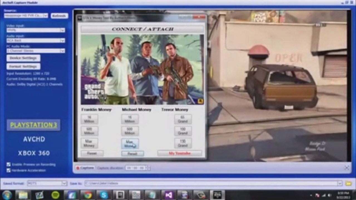The image size is (356, 200).
Task: Open the Video input dropdown
Action: coord(63,30)
